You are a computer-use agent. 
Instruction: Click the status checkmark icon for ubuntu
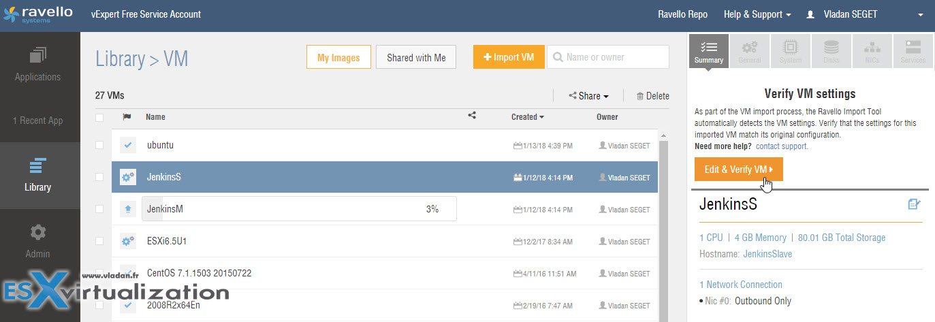click(127, 145)
